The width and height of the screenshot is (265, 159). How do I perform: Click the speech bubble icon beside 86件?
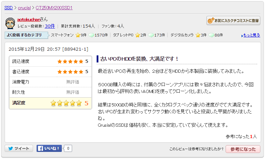[211, 35]
